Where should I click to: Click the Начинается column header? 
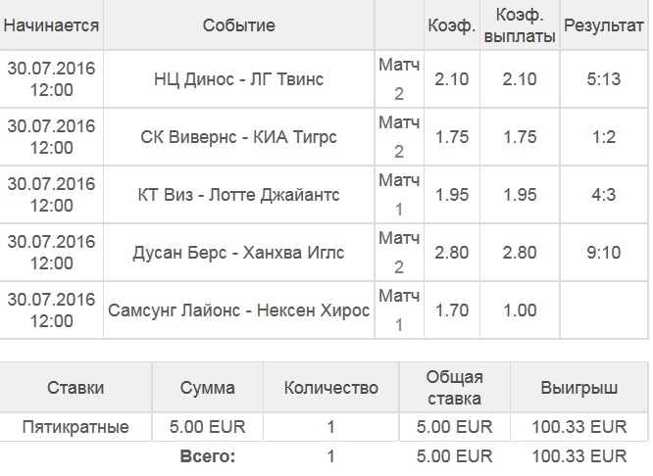[52, 25]
